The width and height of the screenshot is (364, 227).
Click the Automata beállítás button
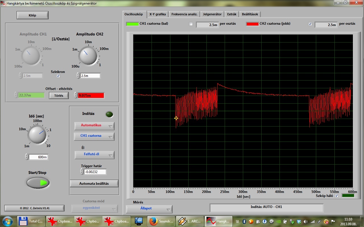click(x=94, y=183)
